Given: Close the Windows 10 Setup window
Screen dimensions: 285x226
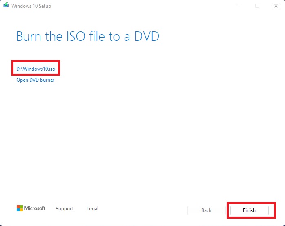Looking at the screenshot, I should 276,6.
